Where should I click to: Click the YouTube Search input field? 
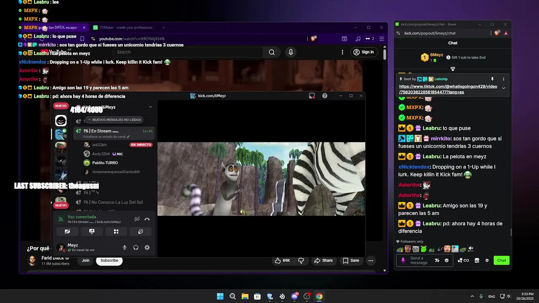point(187,52)
